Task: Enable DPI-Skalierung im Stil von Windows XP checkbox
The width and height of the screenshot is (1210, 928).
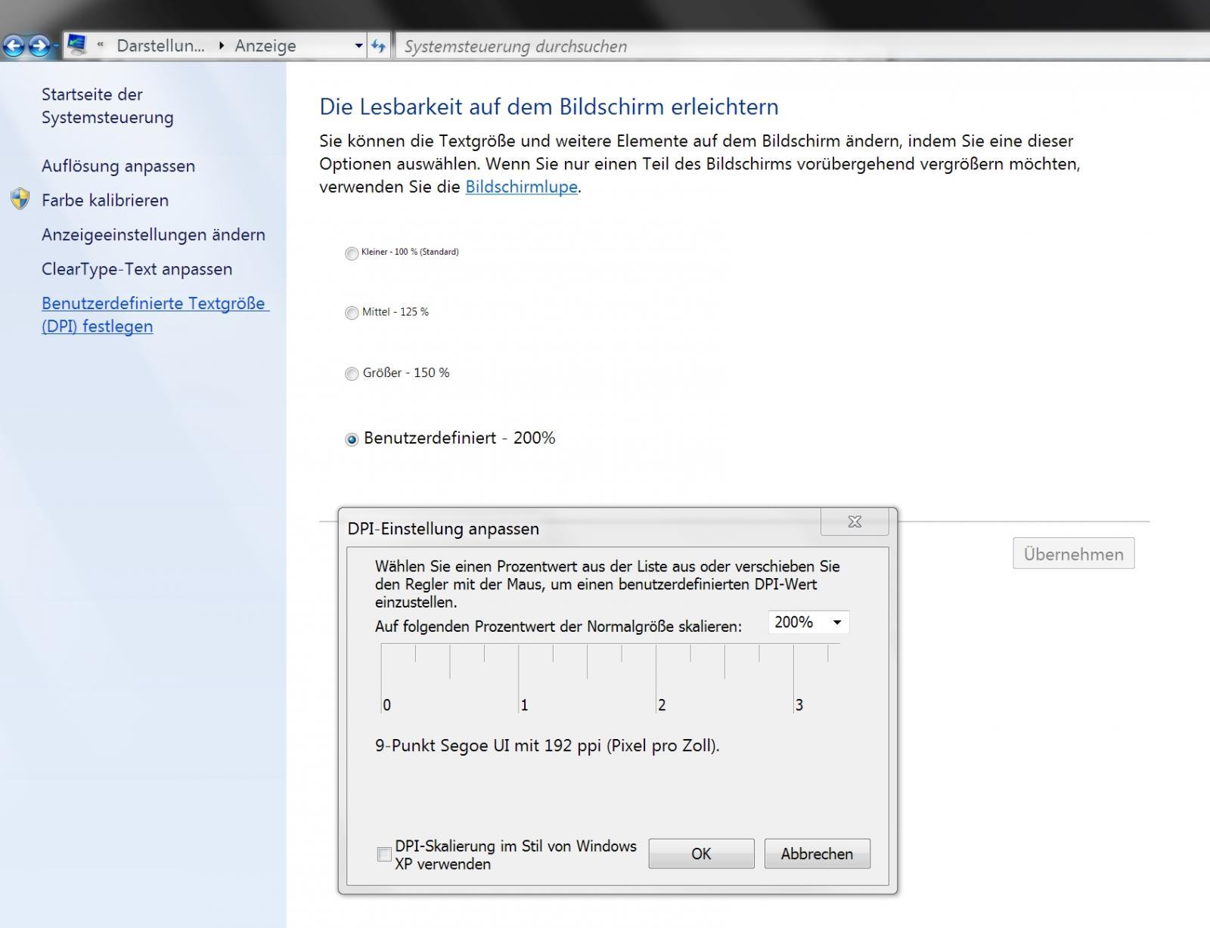Action: click(384, 854)
